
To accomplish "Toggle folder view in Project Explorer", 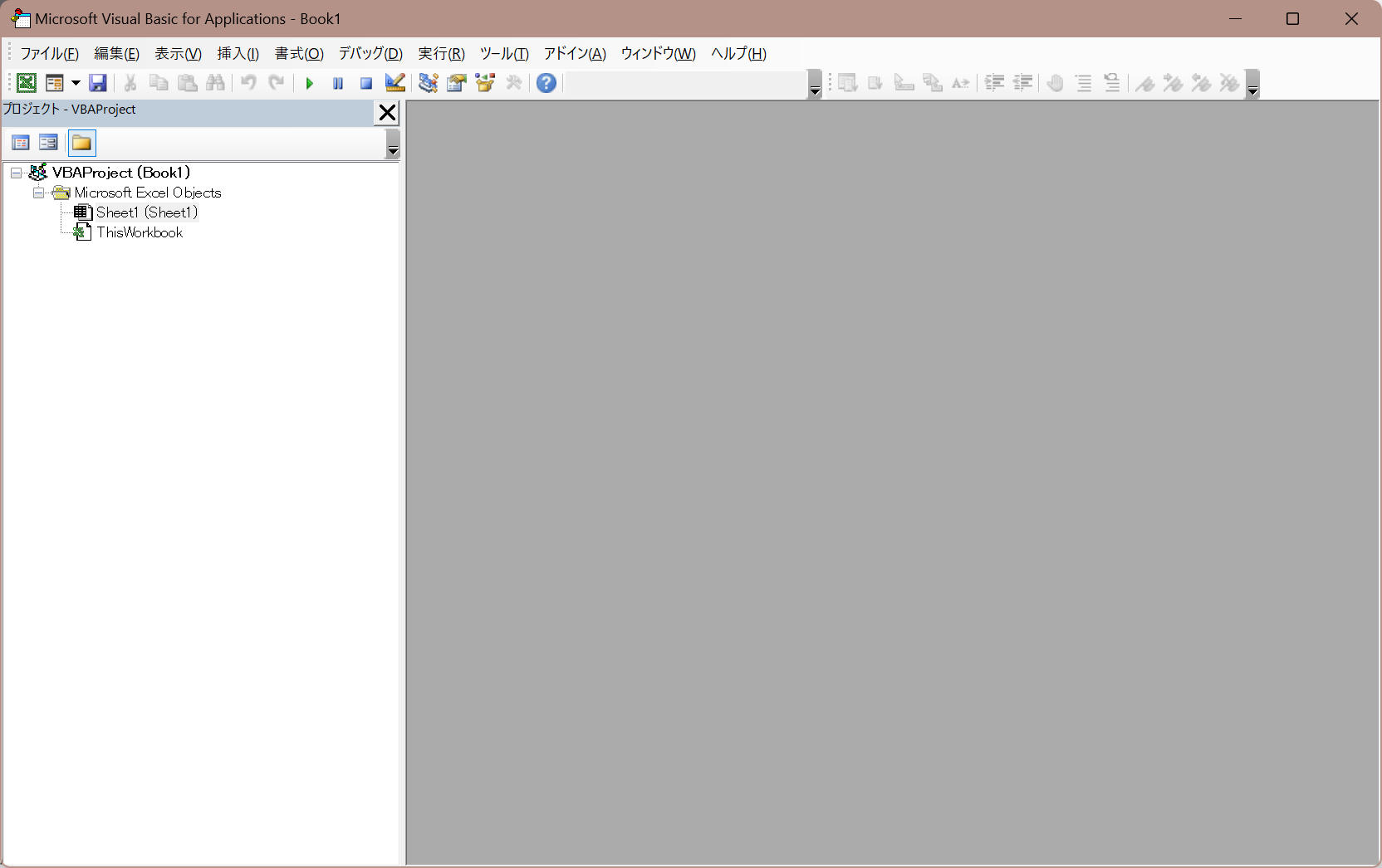I will (81, 143).
